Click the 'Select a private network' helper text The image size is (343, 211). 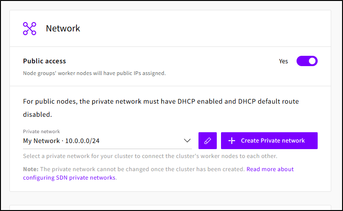point(150,156)
